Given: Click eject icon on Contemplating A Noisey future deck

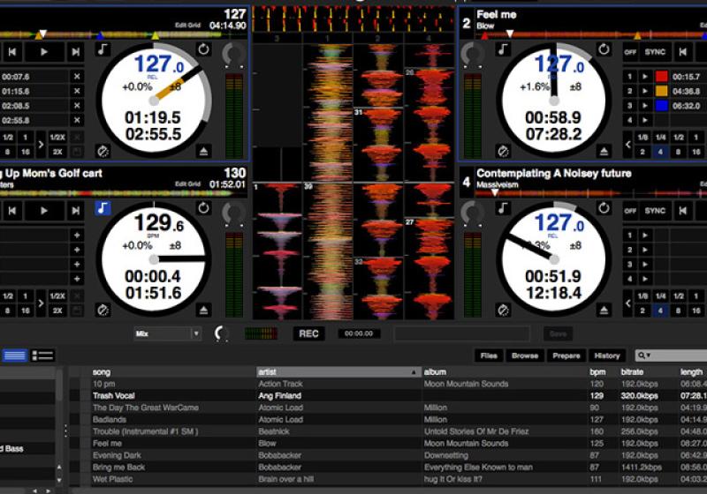Looking at the screenshot, I should pos(604,310).
